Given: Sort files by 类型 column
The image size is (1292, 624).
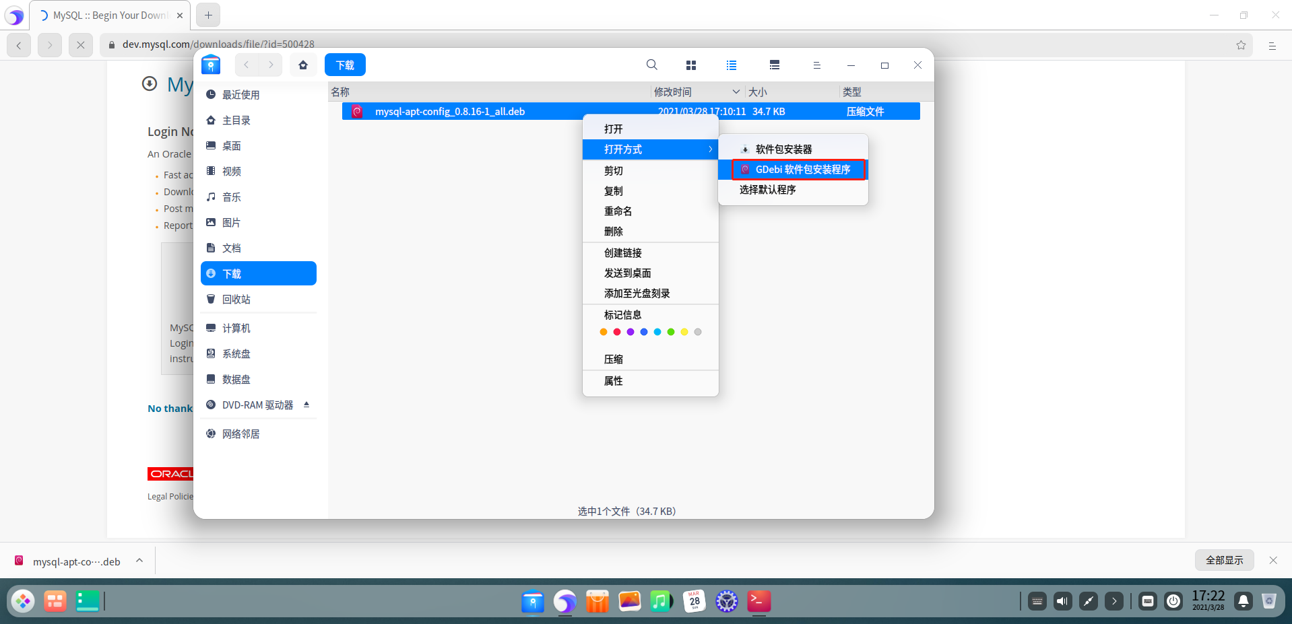Looking at the screenshot, I should pos(886,92).
